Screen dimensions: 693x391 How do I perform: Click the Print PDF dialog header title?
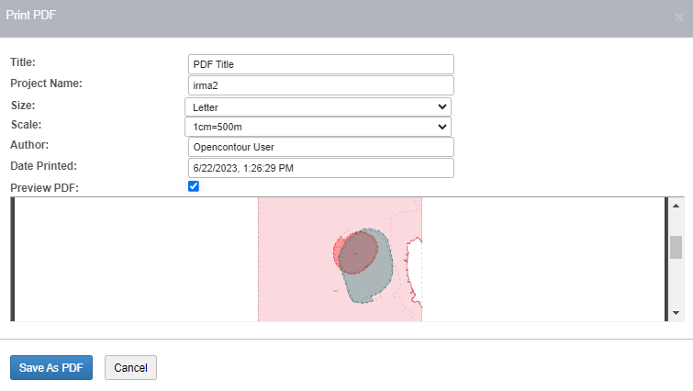[31, 17]
